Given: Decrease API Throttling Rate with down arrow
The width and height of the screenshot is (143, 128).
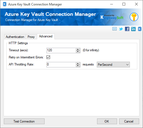Looking at the screenshot, I should point(78,66).
